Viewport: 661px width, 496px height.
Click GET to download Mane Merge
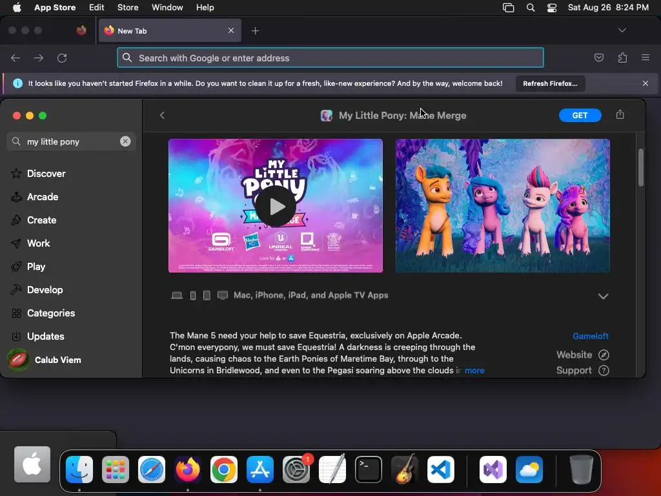[x=580, y=115]
